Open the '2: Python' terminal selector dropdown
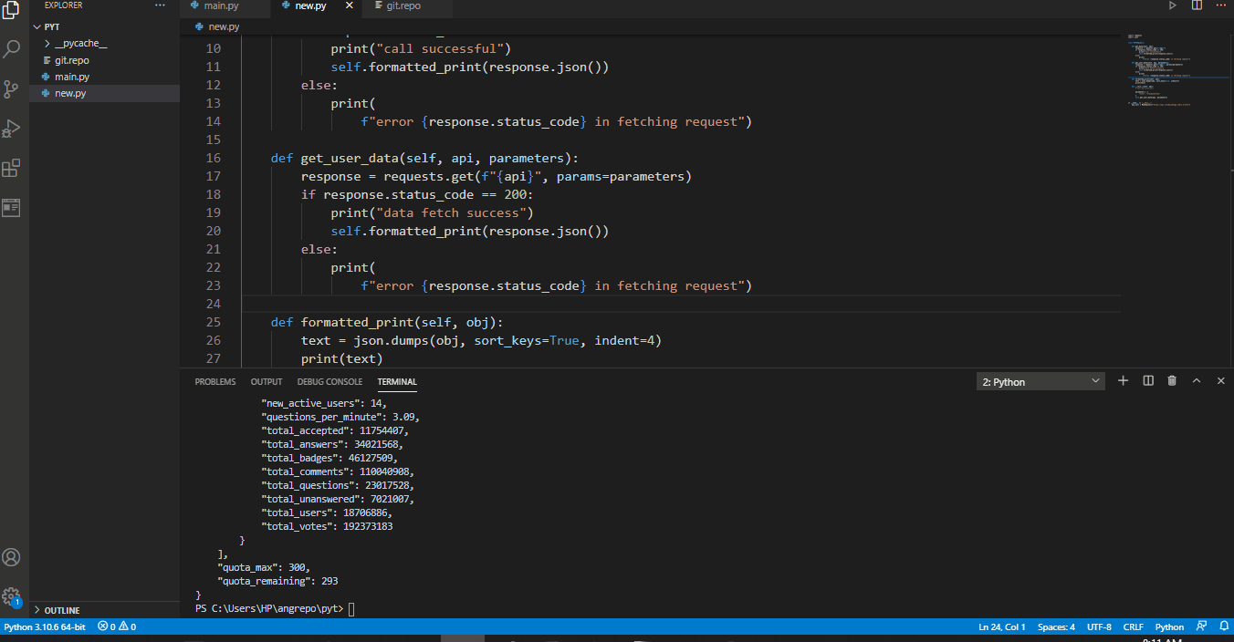This screenshot has width=1234, height=642. [1040, 380]
